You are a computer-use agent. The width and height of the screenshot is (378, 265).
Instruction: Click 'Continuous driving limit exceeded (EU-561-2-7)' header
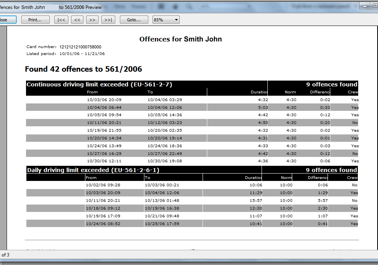(x=99, y=84)
